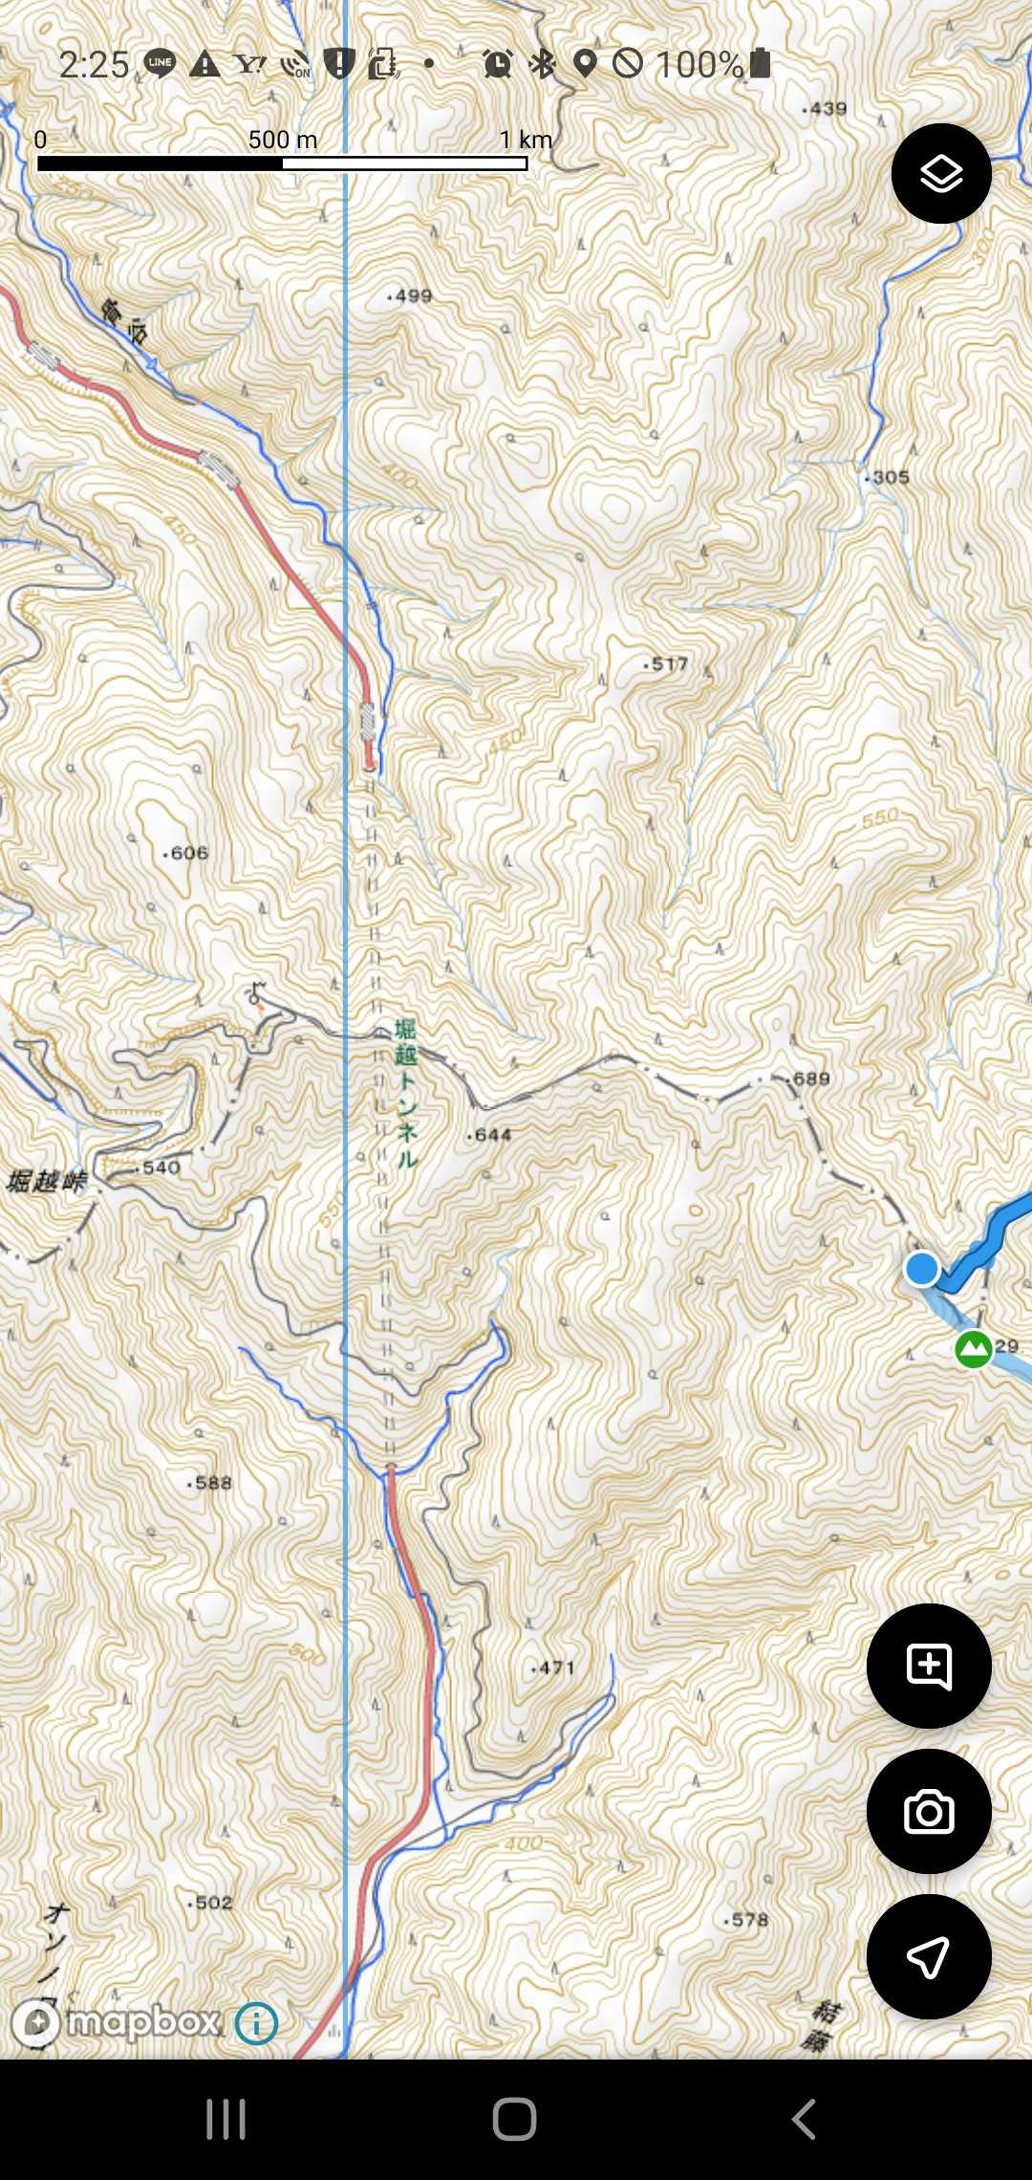Tap the 堀越峠 pass label
This screenshot has width=1032, height=2180.
click(x=46, y=1181)
